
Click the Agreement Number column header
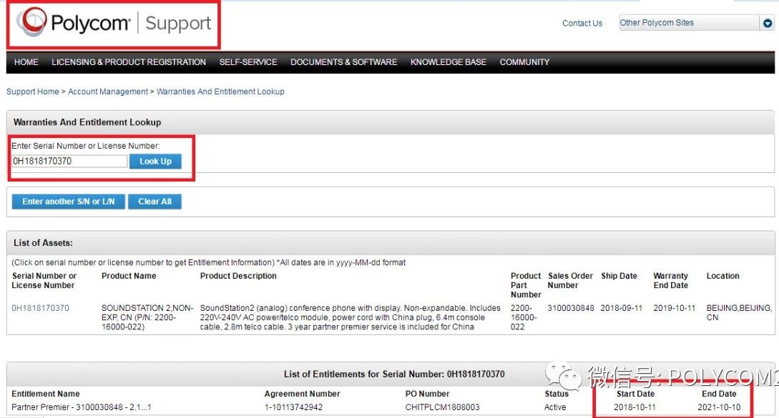point(302,394)
